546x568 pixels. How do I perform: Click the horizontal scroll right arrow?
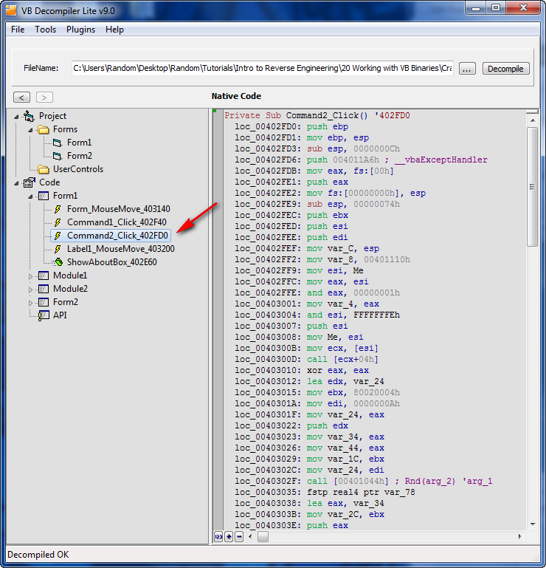pos(520,536)
